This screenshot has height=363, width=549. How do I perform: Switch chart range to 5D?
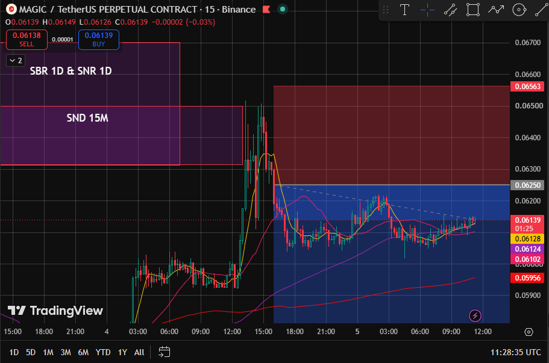pyautogui.click(x=31, y=352)
